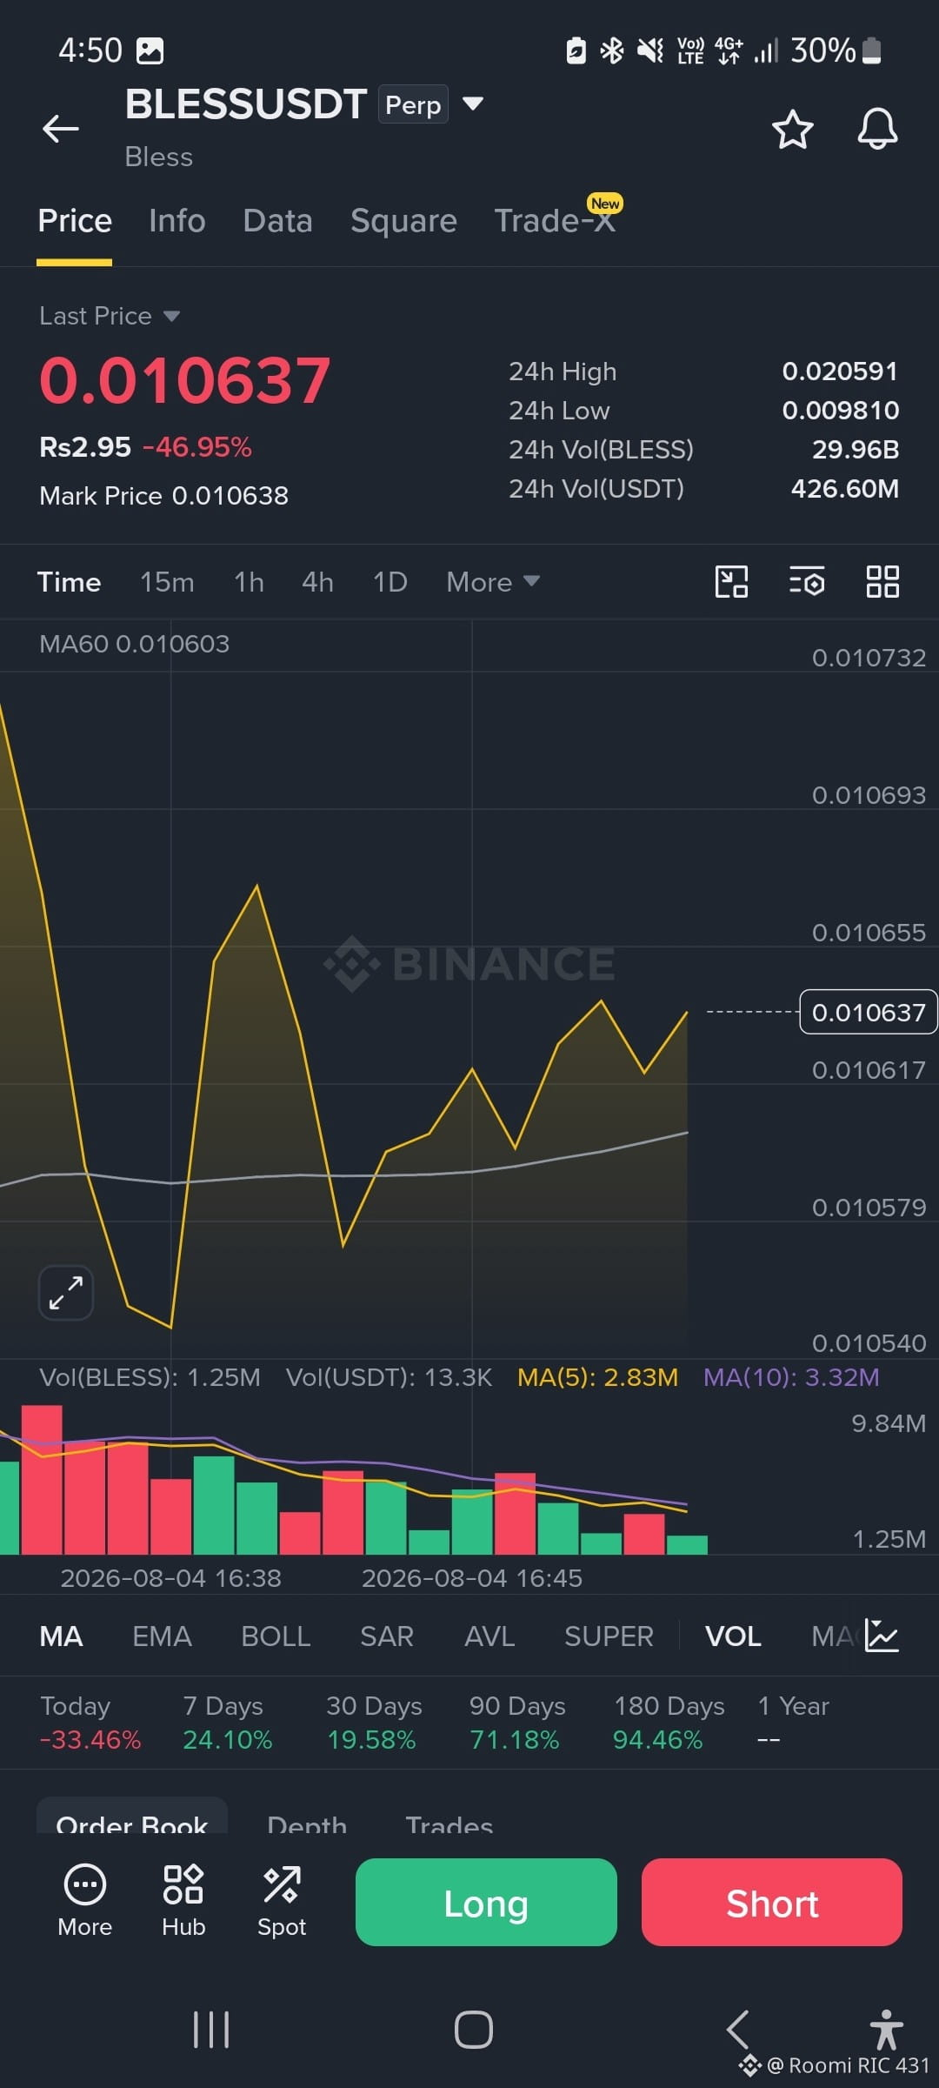Tap the Perp contract badge
The image size is (939, 2088).
tap(413, 104)
